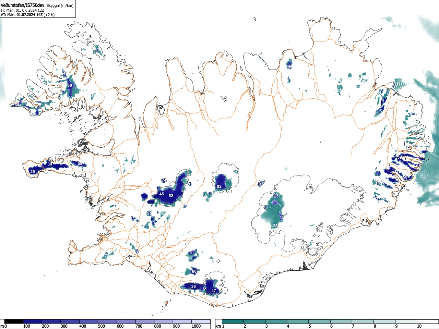439x329 pixels.
Task: Click the '500' tick label on meter legend
Action: [x=101, y=327]
